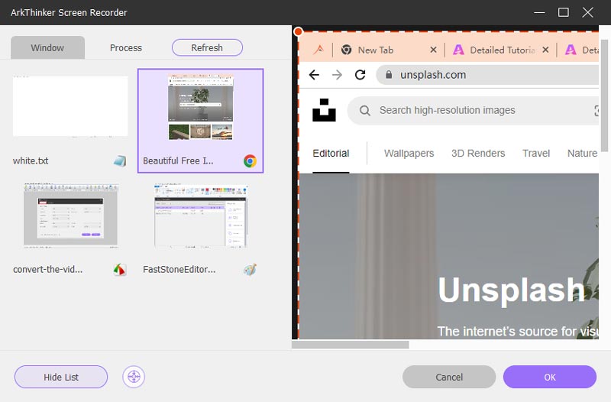Click the search magnifier icon on Unsplash
The image size is (611, 402).
tap(365, 110)
